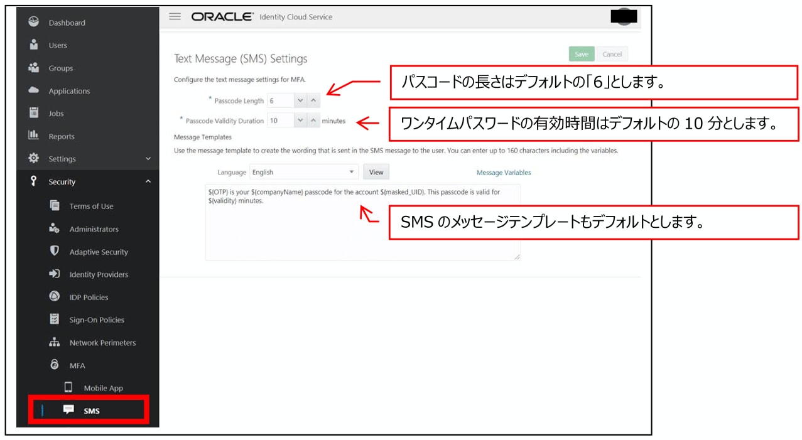Decrease Passcode Validity Duration with down arrow
The height and width of the screenshot is (440, 802).
coord(300,121)
